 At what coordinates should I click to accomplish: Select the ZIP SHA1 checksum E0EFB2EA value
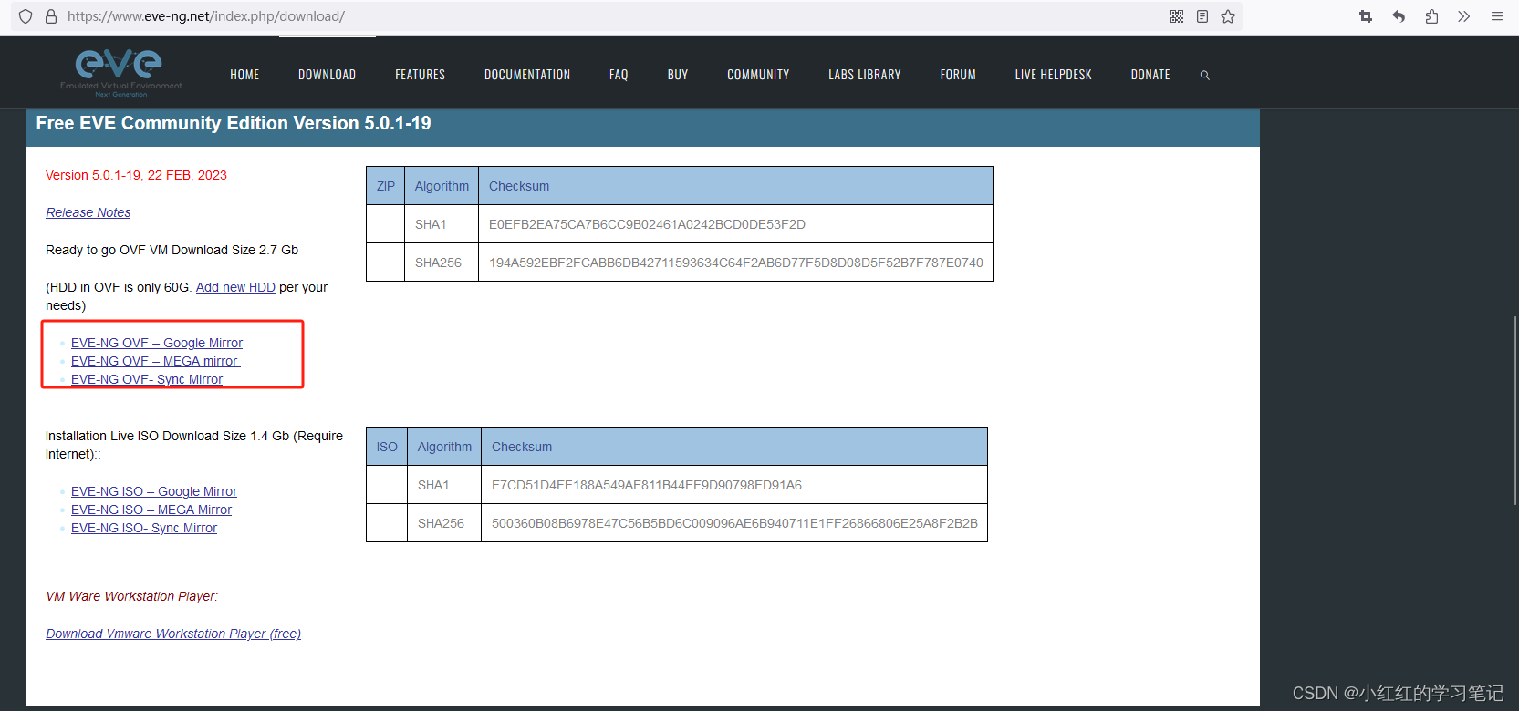click(647, 224)
